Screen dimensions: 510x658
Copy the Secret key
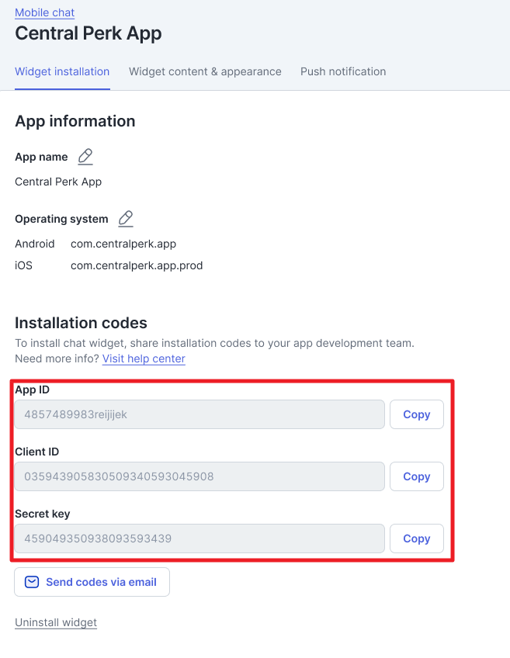416,539
